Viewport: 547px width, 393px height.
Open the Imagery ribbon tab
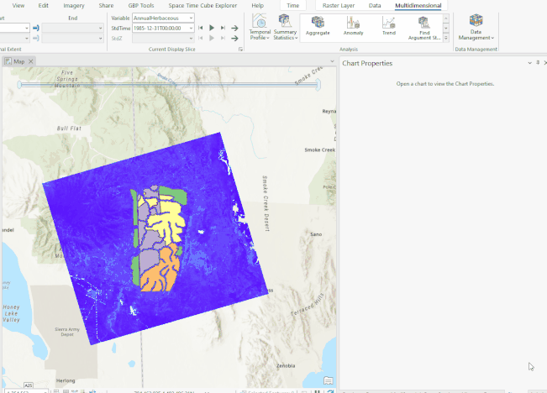pyautogui.click(x=74, y=5)
